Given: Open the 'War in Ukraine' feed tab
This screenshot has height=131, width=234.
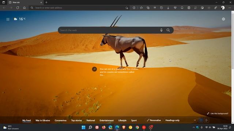Looking at the screenshot, I should click(43, 120).
